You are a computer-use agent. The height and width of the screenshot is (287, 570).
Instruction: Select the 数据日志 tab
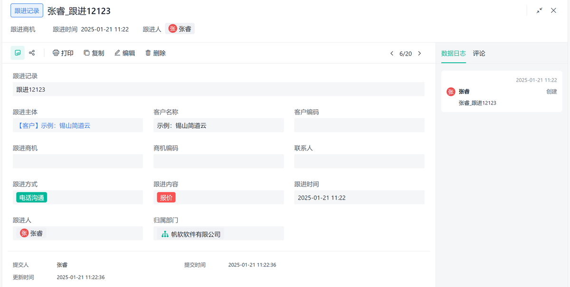(453, 53)
